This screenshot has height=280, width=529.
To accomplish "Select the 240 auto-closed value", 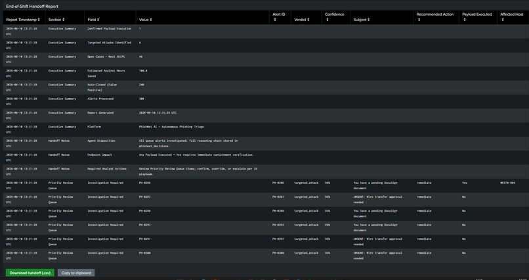I will (x=141, y=85).
